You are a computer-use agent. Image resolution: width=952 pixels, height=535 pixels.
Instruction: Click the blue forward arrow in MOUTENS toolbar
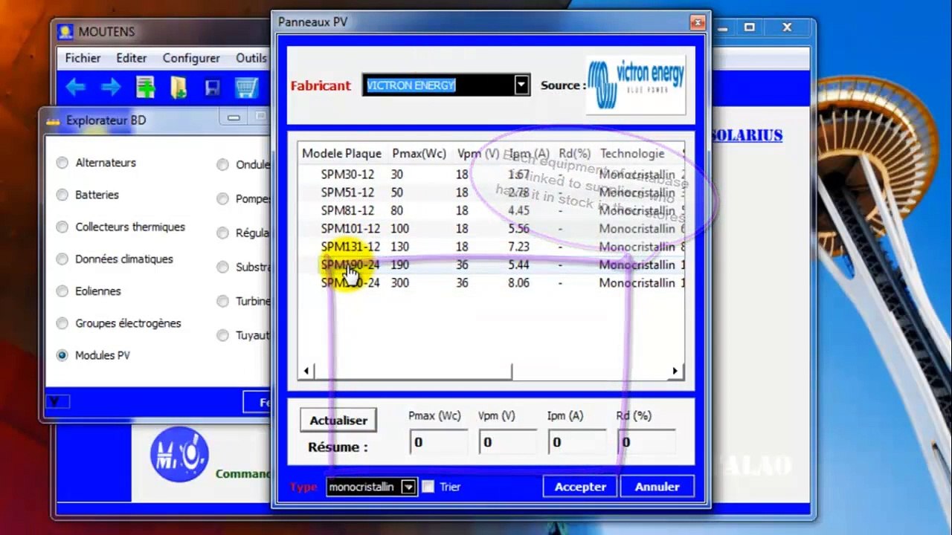(x=111, y=88)
